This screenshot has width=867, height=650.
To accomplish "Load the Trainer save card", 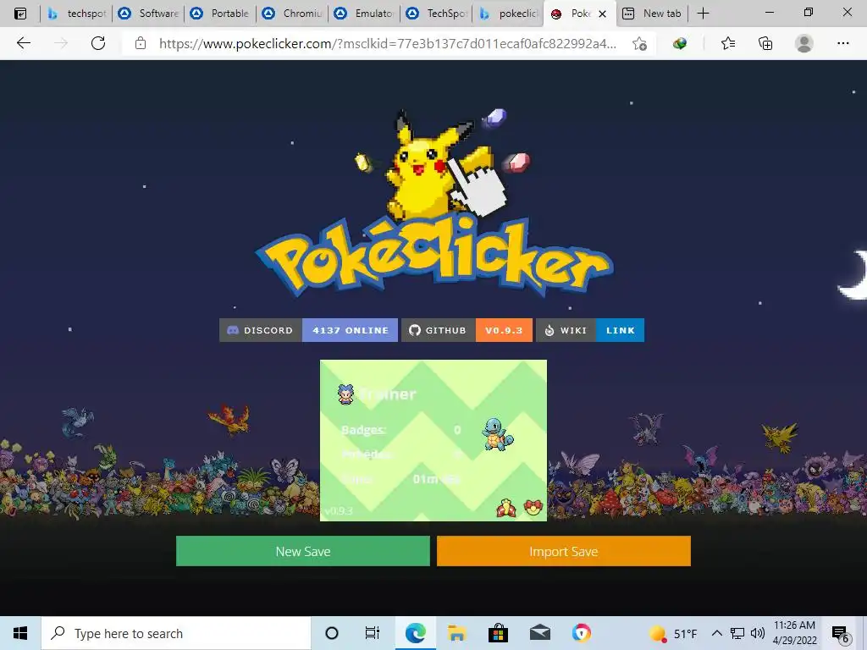I will coord(433,440).
